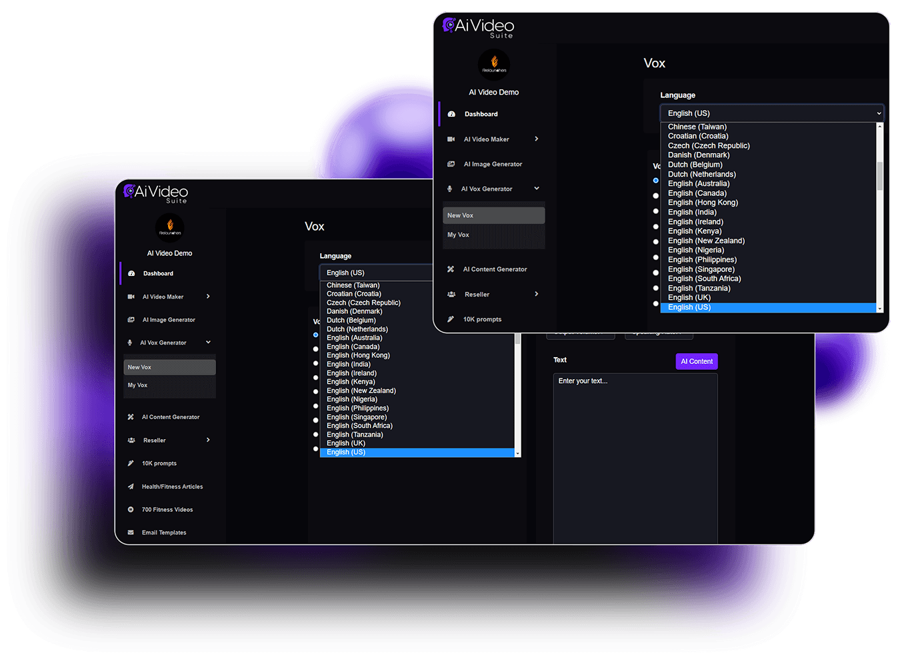Click Reseller users icon in front window
Image resolution: width=900 pixels, height=659 pixels.
451,295
